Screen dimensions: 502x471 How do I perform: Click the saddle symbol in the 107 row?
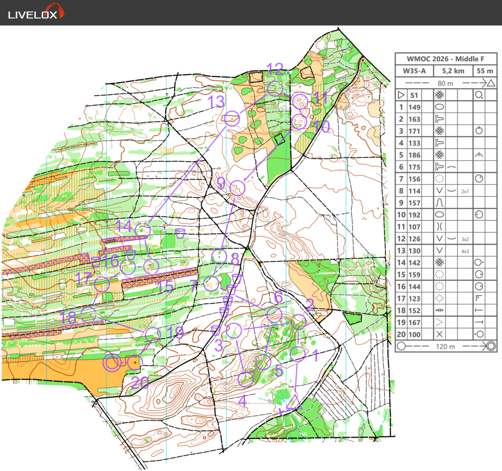coord(440,226)
